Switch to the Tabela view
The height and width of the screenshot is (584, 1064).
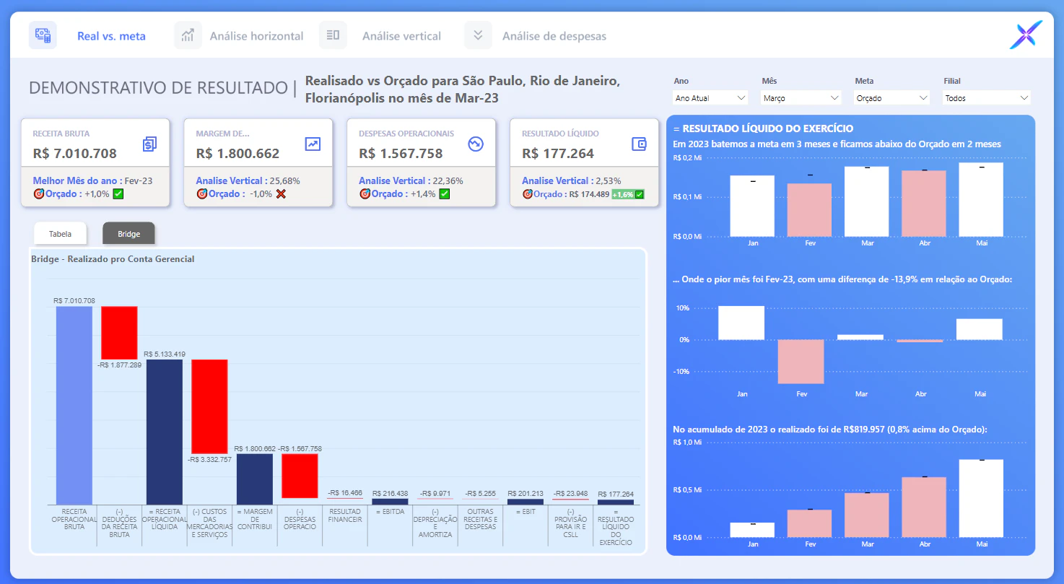(61, 234)
